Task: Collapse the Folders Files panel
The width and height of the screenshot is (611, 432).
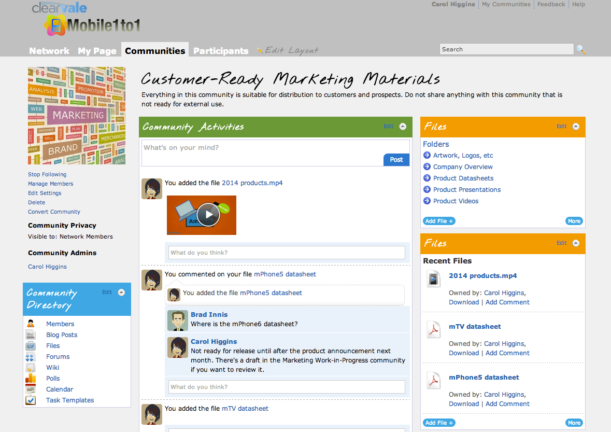Action: coord(576,127)
